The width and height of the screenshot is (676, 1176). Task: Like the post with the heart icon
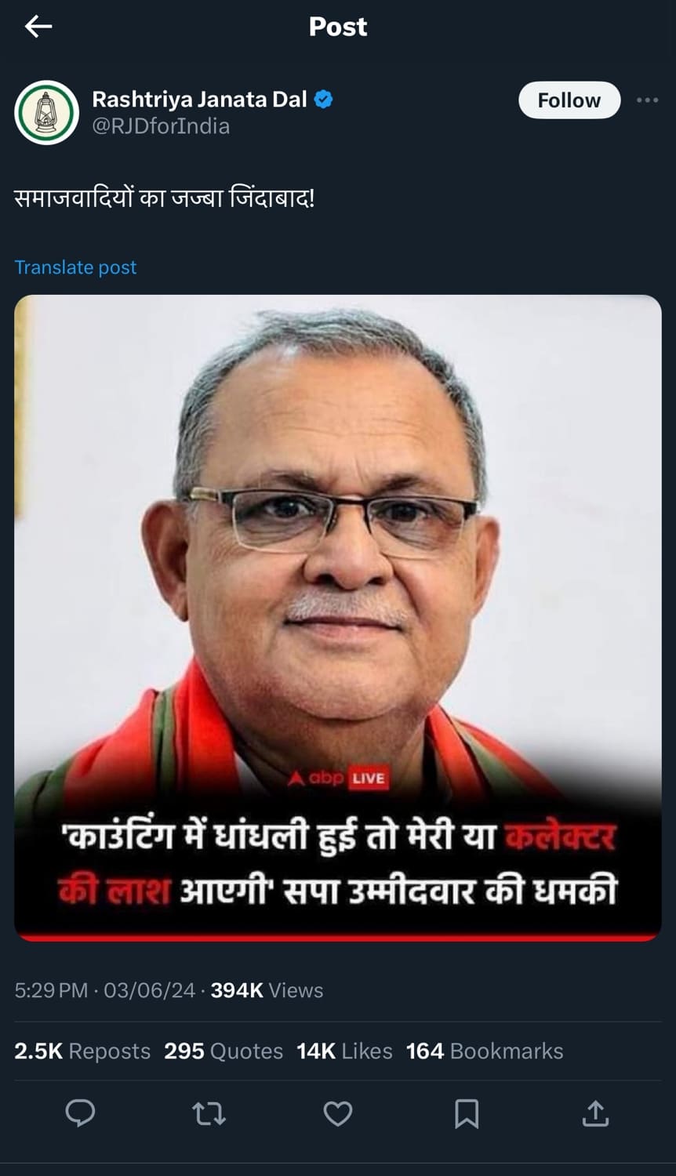coord(338,1113)
